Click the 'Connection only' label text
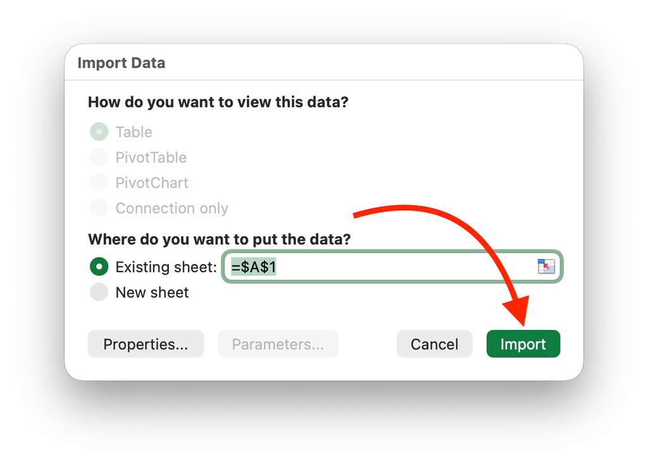648x466 pixels. pyautogui.click(x=171, y=208)
